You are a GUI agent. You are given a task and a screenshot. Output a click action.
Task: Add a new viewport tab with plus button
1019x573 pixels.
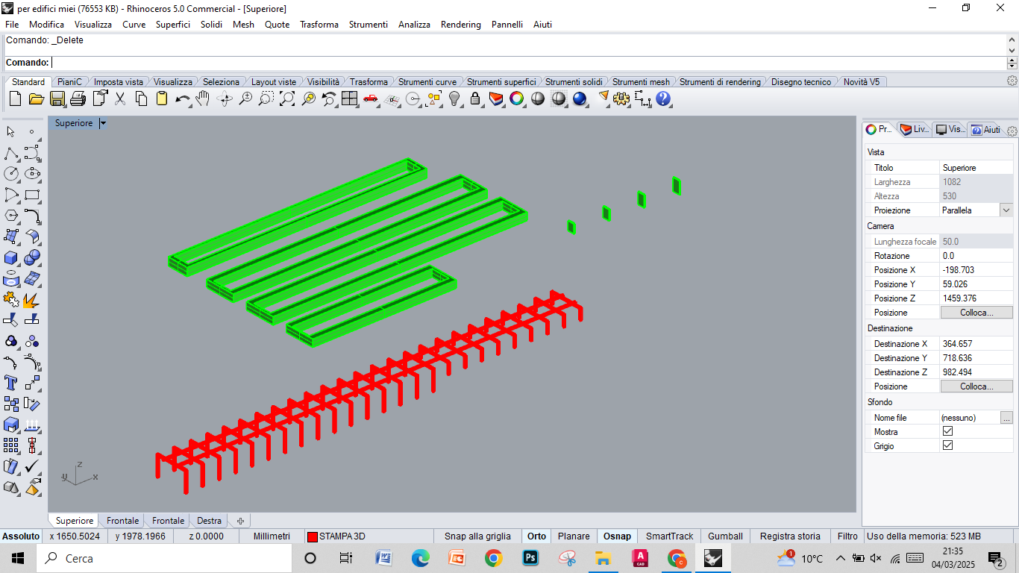pyautogui.click(x=240, y=521)
